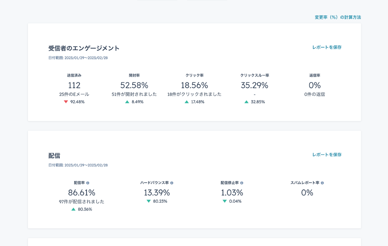Screen dimensions: 388x246
Task: Save the 配信 report
Action: point(327,155)
